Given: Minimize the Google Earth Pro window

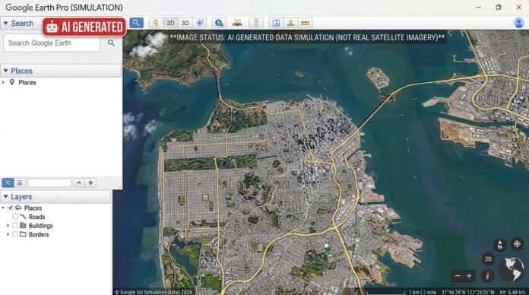Looking at the screenshot, I should coord(478,8).
